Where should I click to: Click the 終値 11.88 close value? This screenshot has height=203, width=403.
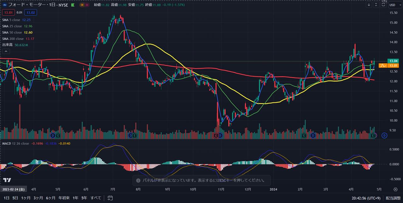153,5
